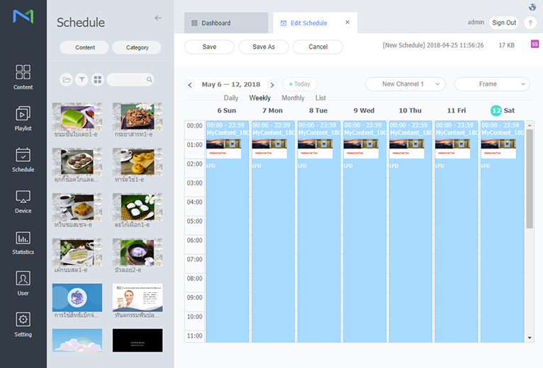This screenshot has height=368, width=543.
Task: Select the layered cake slice thumbnail
Action: coord(77,253)
